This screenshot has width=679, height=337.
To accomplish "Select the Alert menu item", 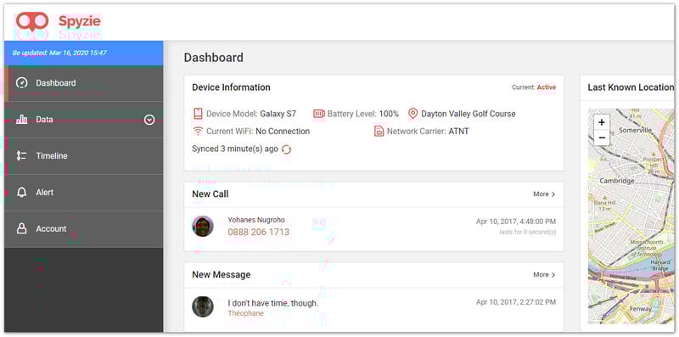I will point(83,193).
